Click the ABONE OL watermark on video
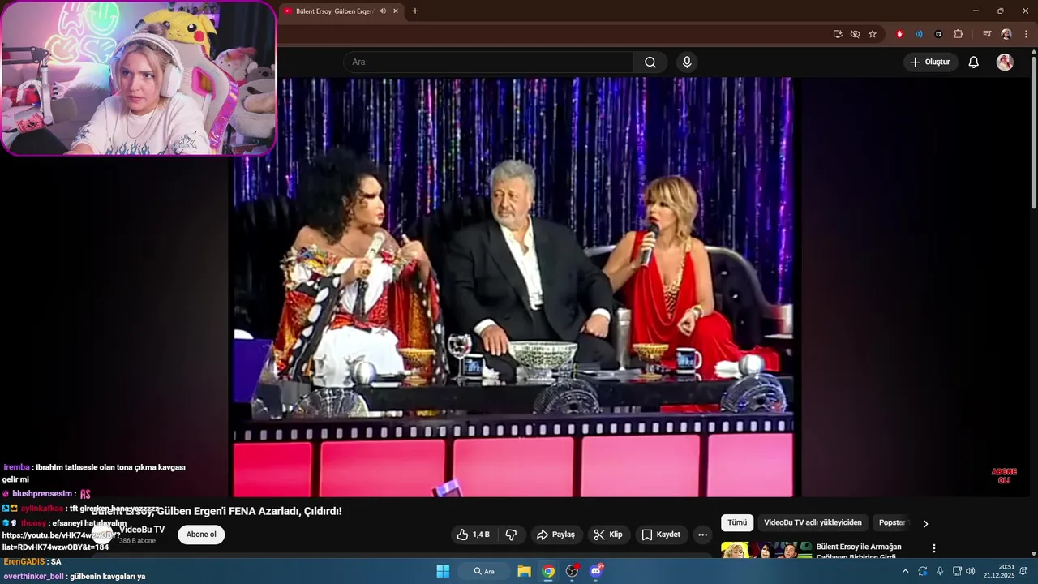Image resolution: width=1038 pixels, height=584 pixels. coord(1004,475)
